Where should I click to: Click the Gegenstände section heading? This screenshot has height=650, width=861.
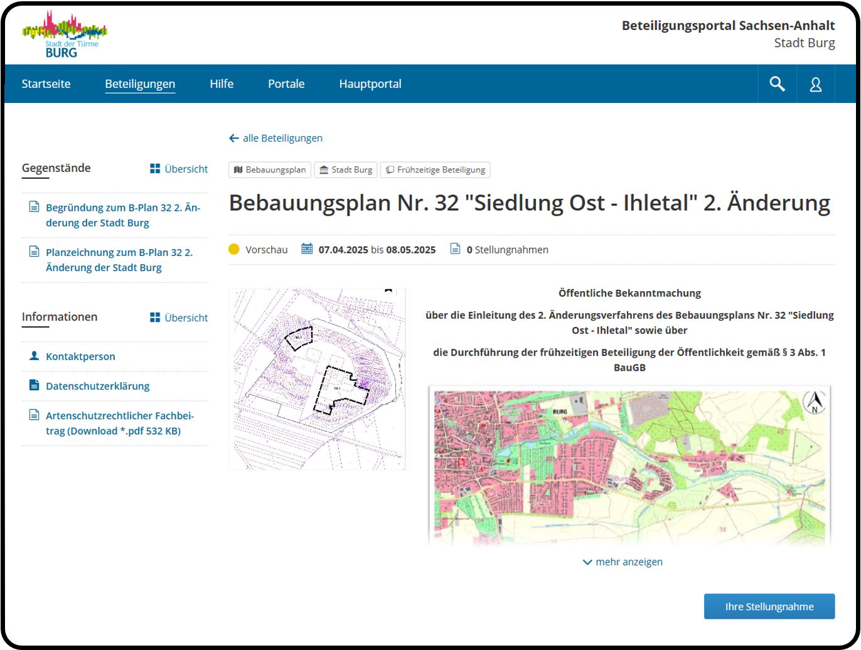(x=56, y=168)
